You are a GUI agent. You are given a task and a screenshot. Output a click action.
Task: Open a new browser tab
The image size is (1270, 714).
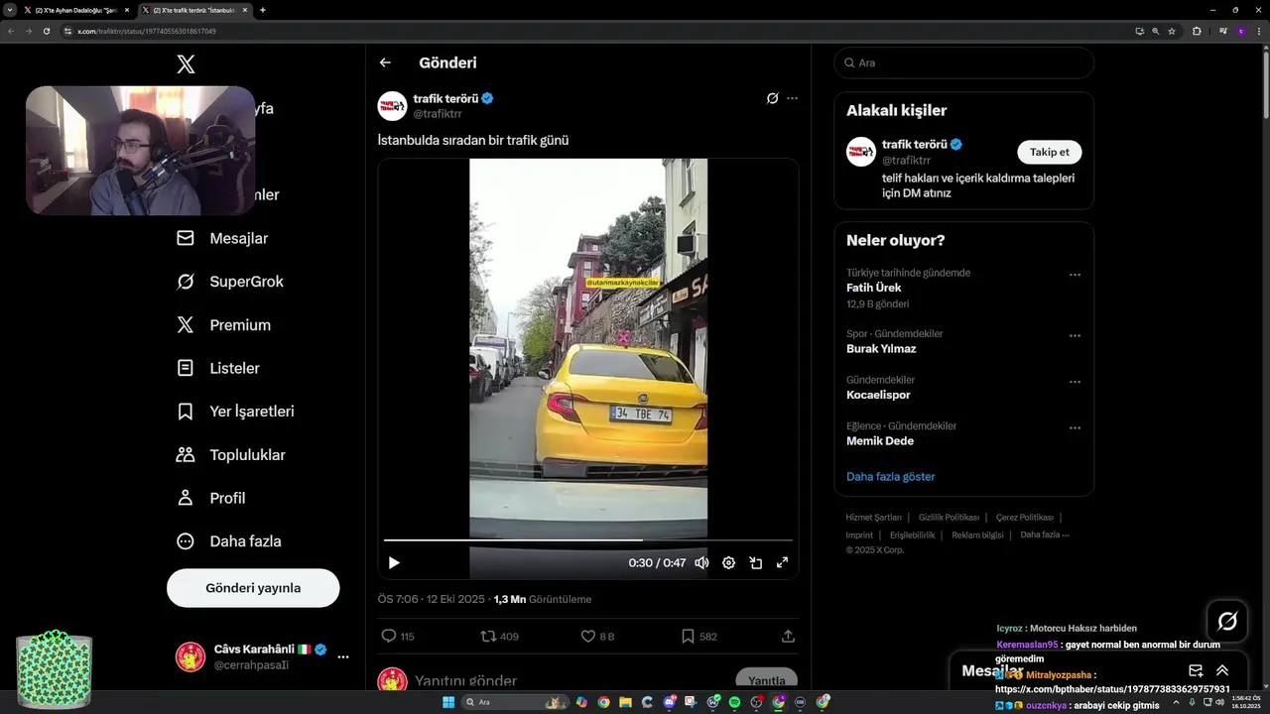(262, 10)
